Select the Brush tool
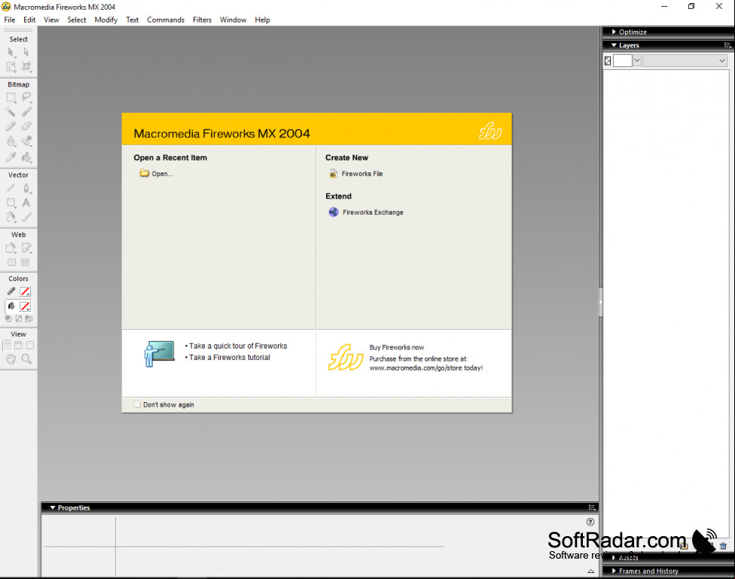 (26, 111)
